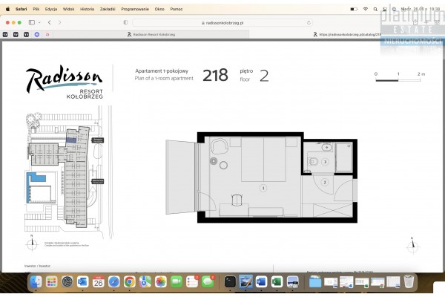Click the Safari sidebar toggle icon
The height and width of the screenshot is (297, 445).
(x=32, y=23)
